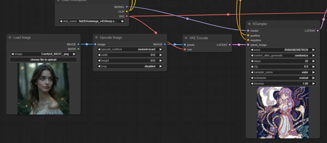Cycle scheduler with its left arrow
Image resolution: width=327 pixels, height=143 pixels.
tap(252, 78)
